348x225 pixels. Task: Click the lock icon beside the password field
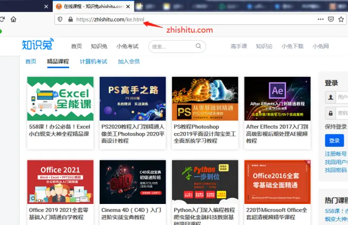[331, 113]
